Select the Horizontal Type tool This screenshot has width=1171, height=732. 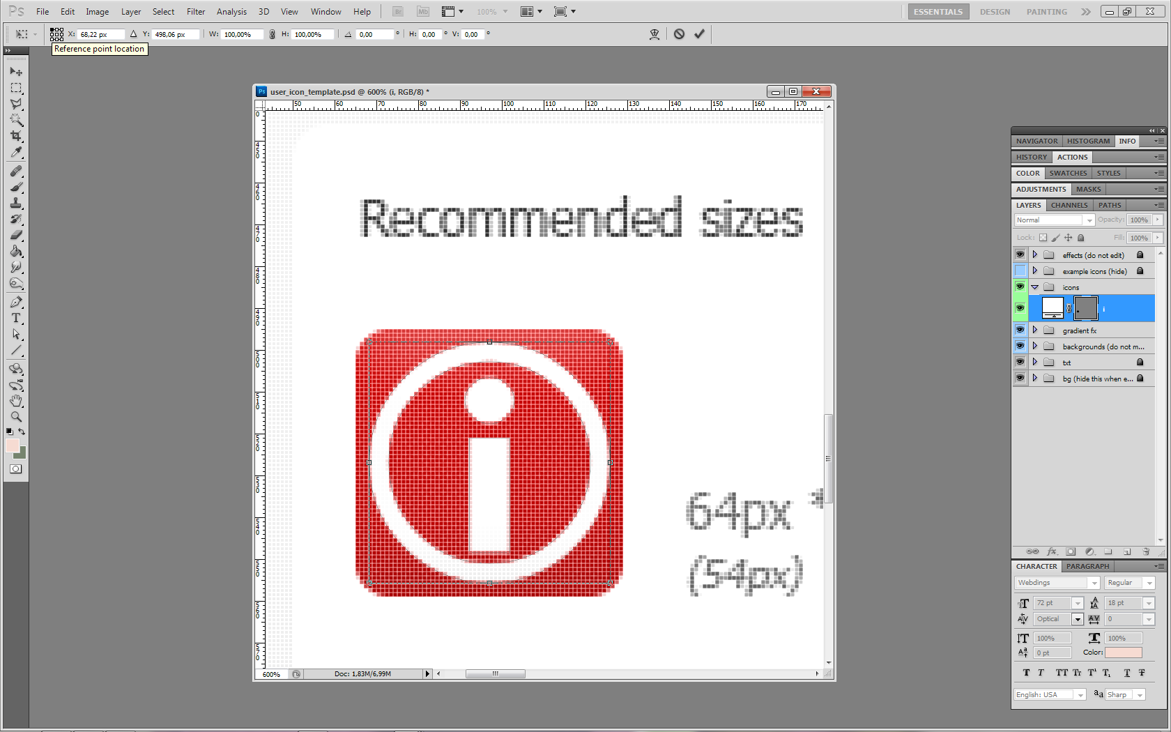16,318
